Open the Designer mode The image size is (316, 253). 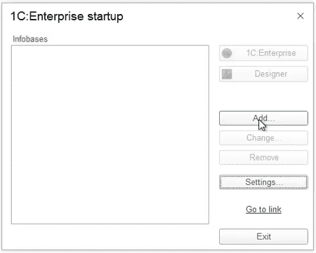[x=263, y=74]
